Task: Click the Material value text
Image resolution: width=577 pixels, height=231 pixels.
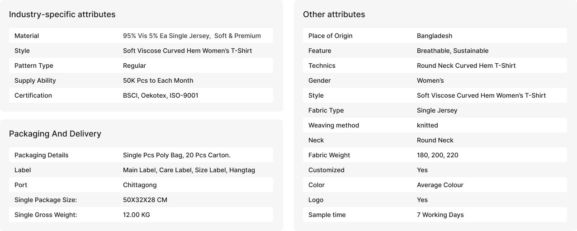Action: click(x=192, y=36)
